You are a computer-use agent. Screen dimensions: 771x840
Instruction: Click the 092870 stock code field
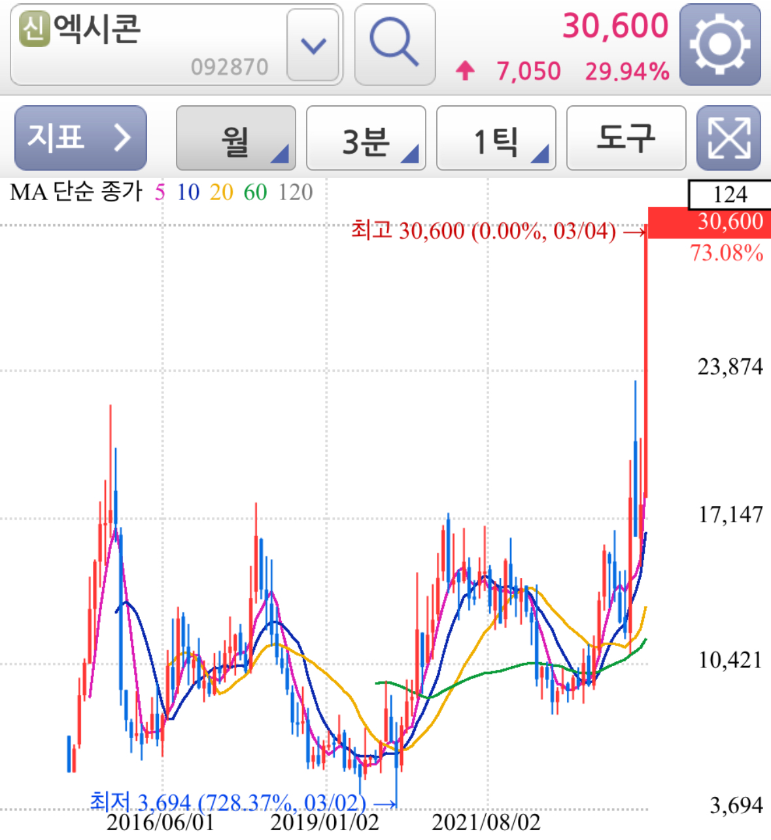tap(230, 65)
